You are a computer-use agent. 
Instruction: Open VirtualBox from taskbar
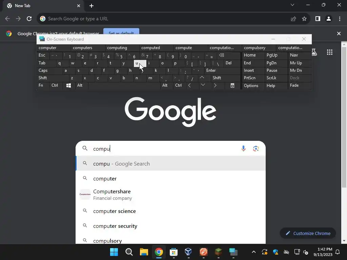(188, 252)
